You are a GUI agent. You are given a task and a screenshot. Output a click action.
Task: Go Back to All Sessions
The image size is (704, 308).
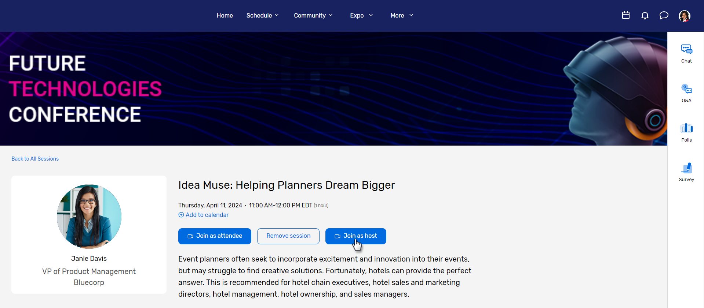tap(35, 159)
